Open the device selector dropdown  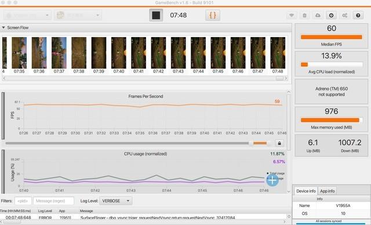[x=27, y=16]
